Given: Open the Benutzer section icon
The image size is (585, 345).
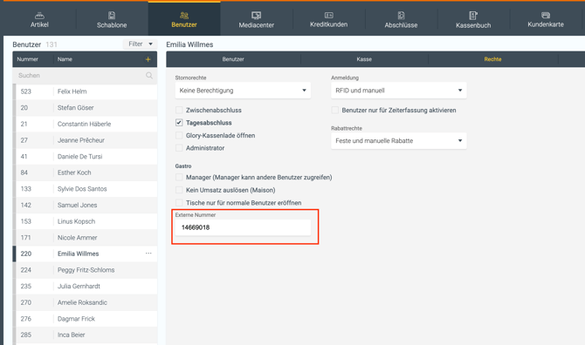Looking at the screenshot, I should point(184,16).
